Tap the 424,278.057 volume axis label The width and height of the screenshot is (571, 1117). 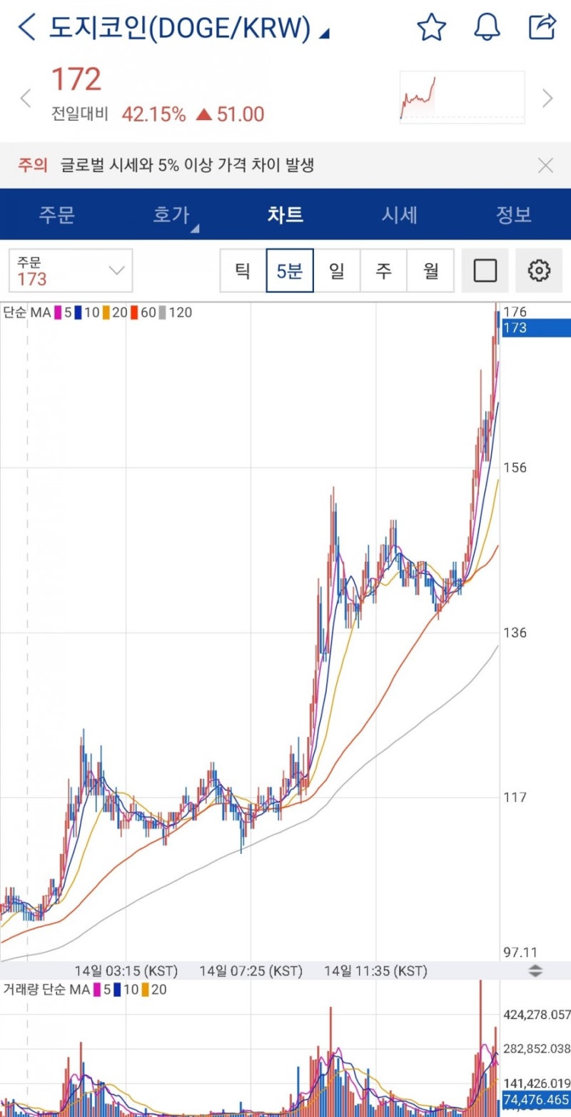(x=537, y=1015)
